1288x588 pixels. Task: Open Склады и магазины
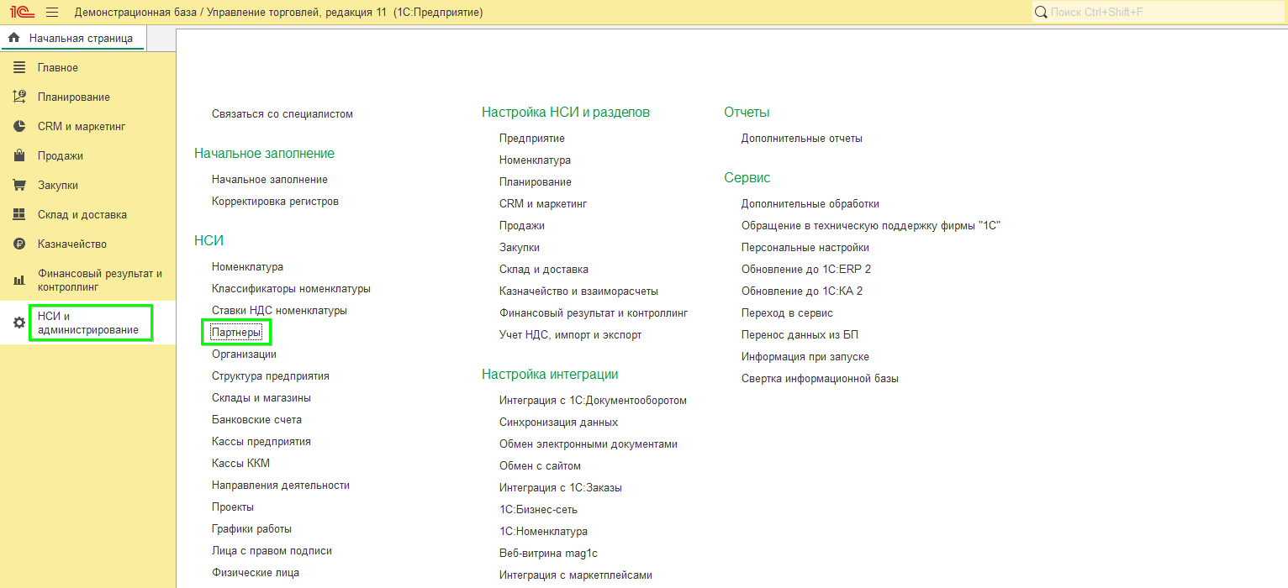[x=261, y=397]
